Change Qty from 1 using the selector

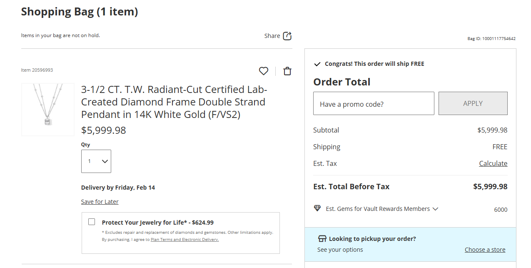(96, 161)
